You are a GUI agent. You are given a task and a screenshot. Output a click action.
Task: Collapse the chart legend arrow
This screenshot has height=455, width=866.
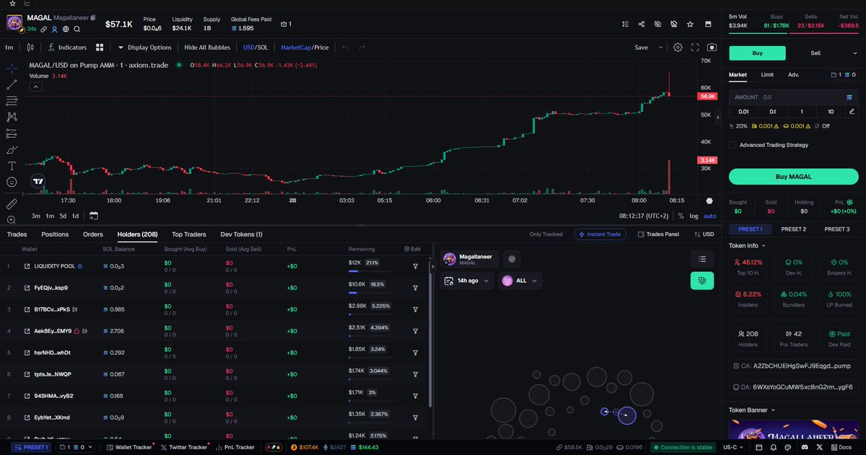coord(35,87)
